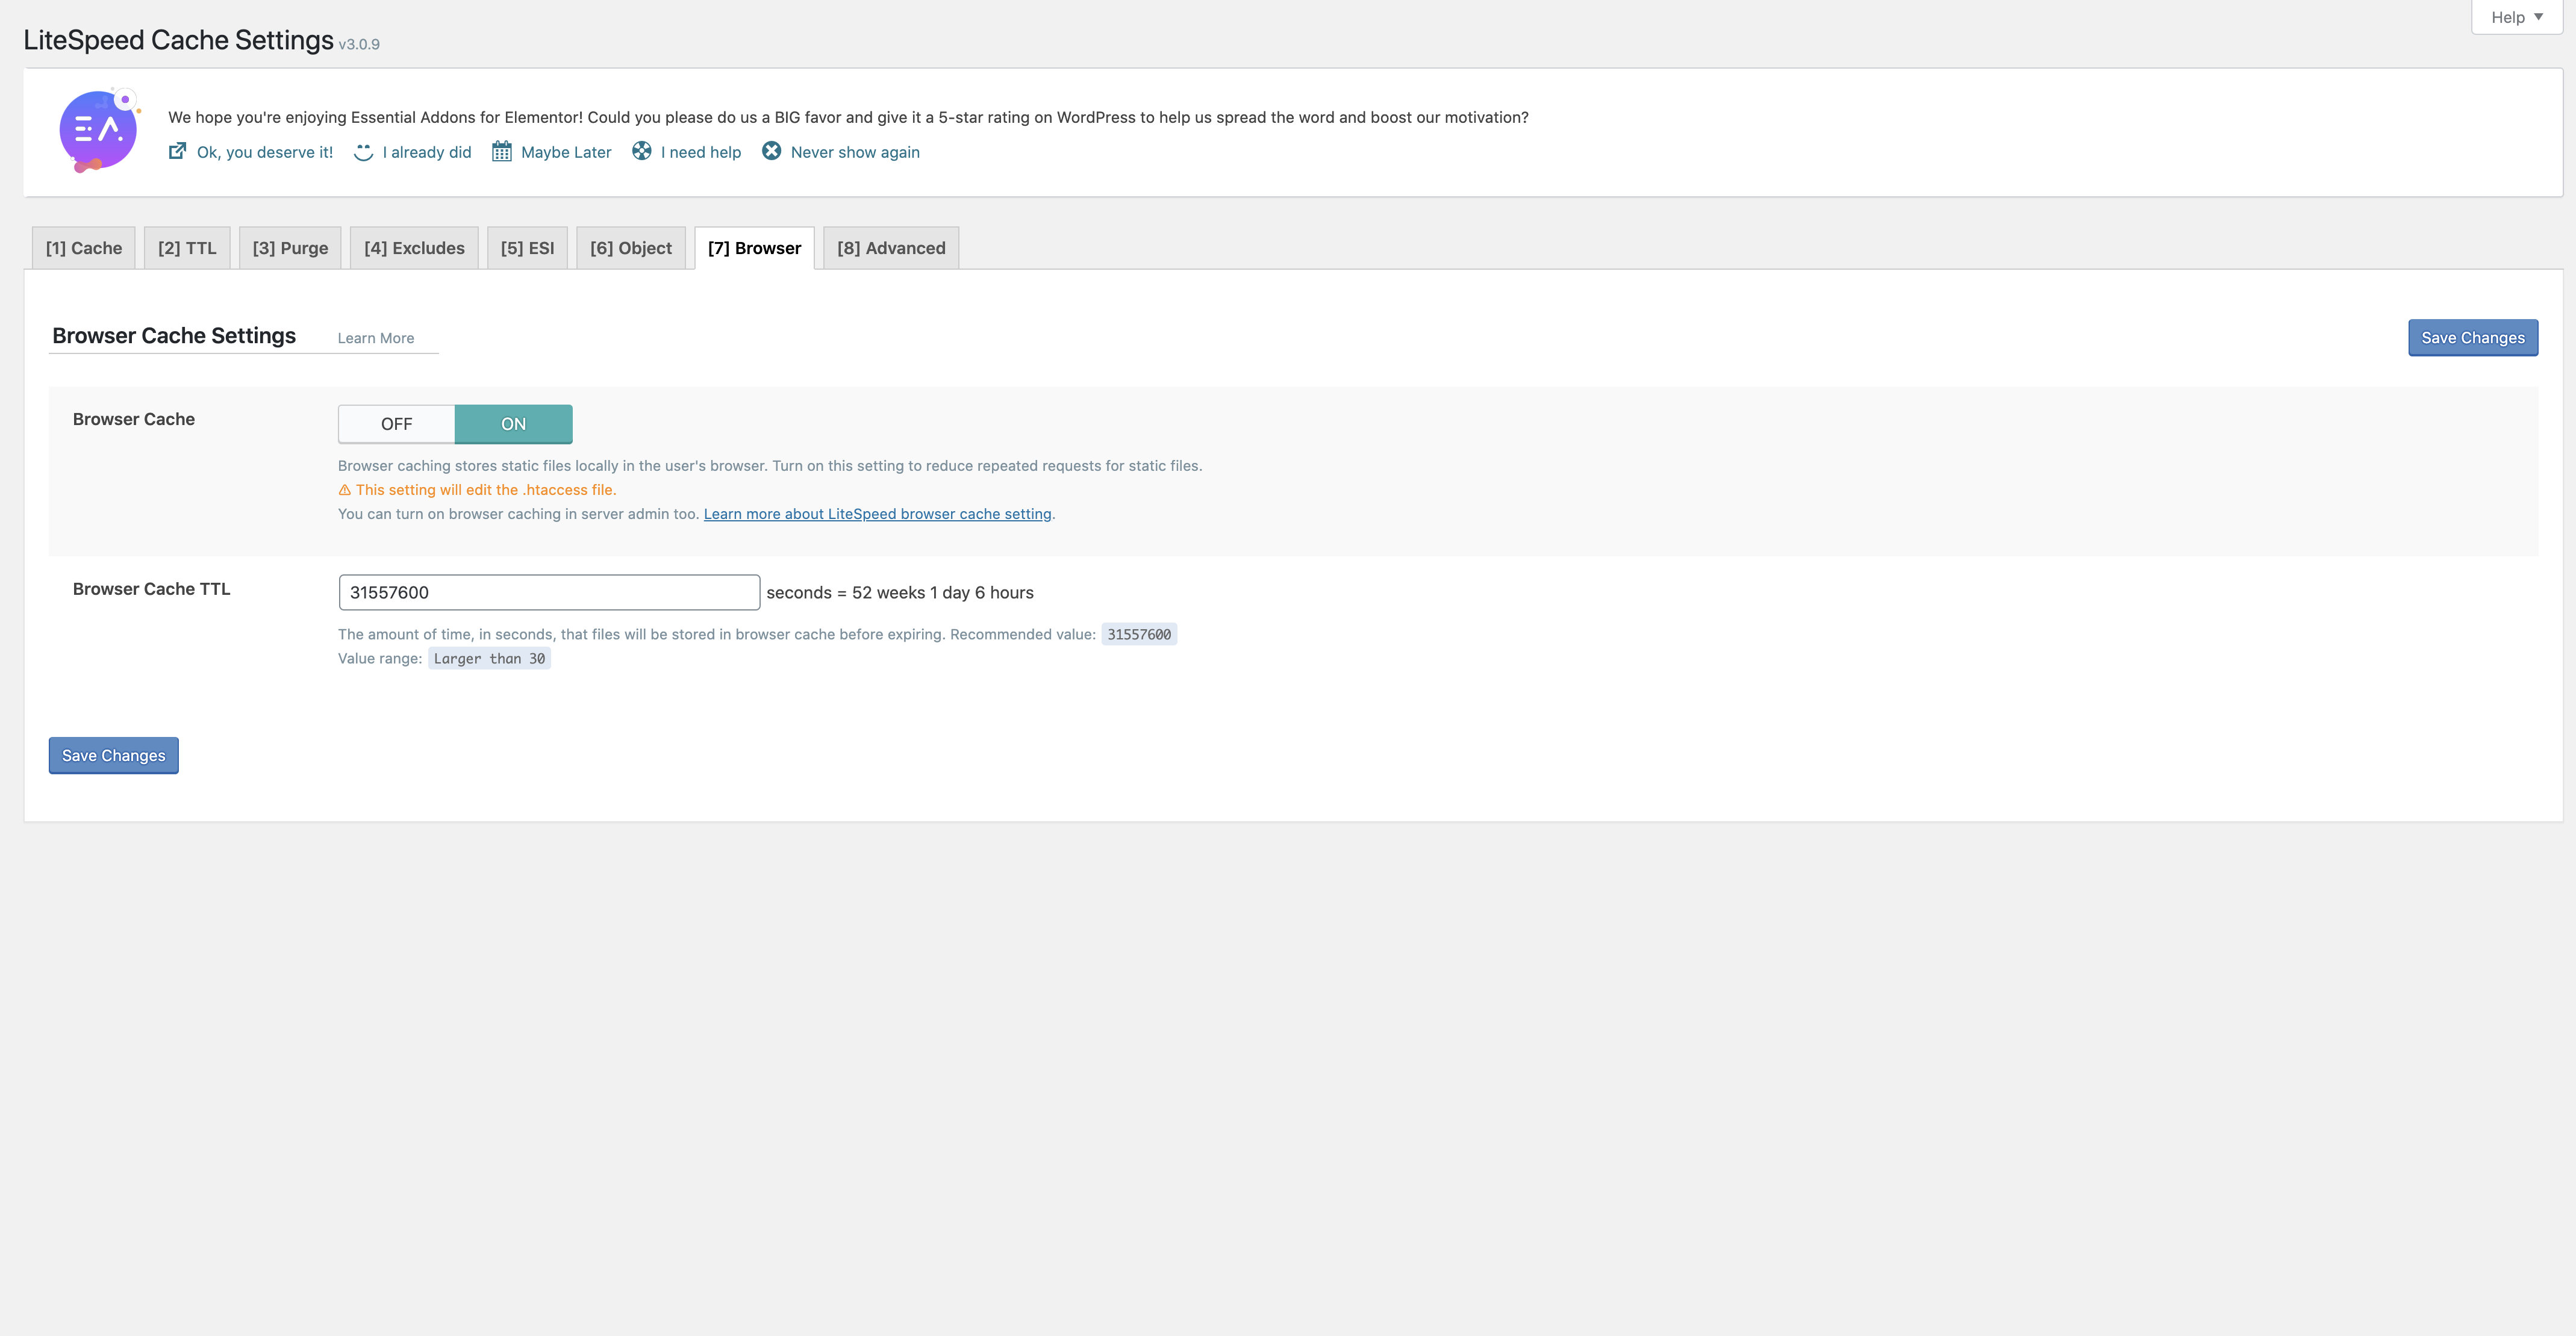Click the external link icon beside 'Ok, you deserve it!'
This screenshot has height=1336, width=2576.
177,151
